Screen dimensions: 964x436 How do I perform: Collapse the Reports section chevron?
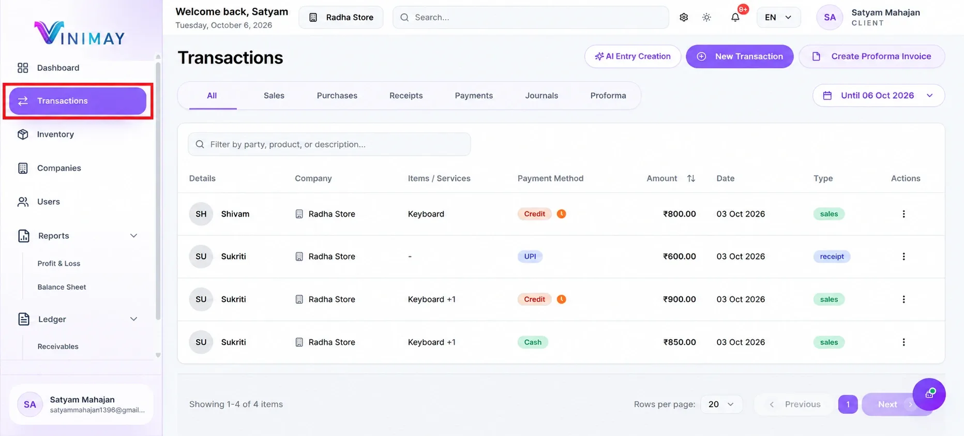tap(133, 236)
